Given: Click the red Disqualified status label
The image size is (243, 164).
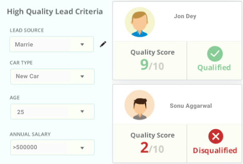Looking at the screenshot, I should pyautogui.click(x=215, y=150).
